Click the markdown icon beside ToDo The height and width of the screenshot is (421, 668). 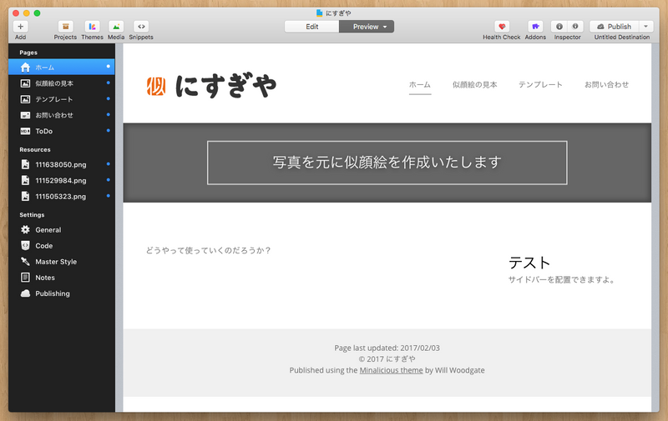point(26,131)
